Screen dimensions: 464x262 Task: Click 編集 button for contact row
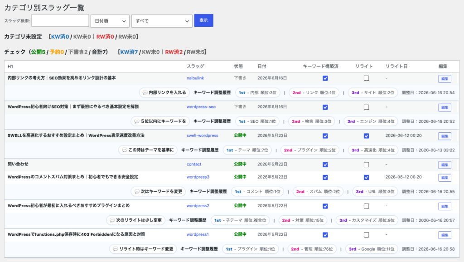click(445, 165)
